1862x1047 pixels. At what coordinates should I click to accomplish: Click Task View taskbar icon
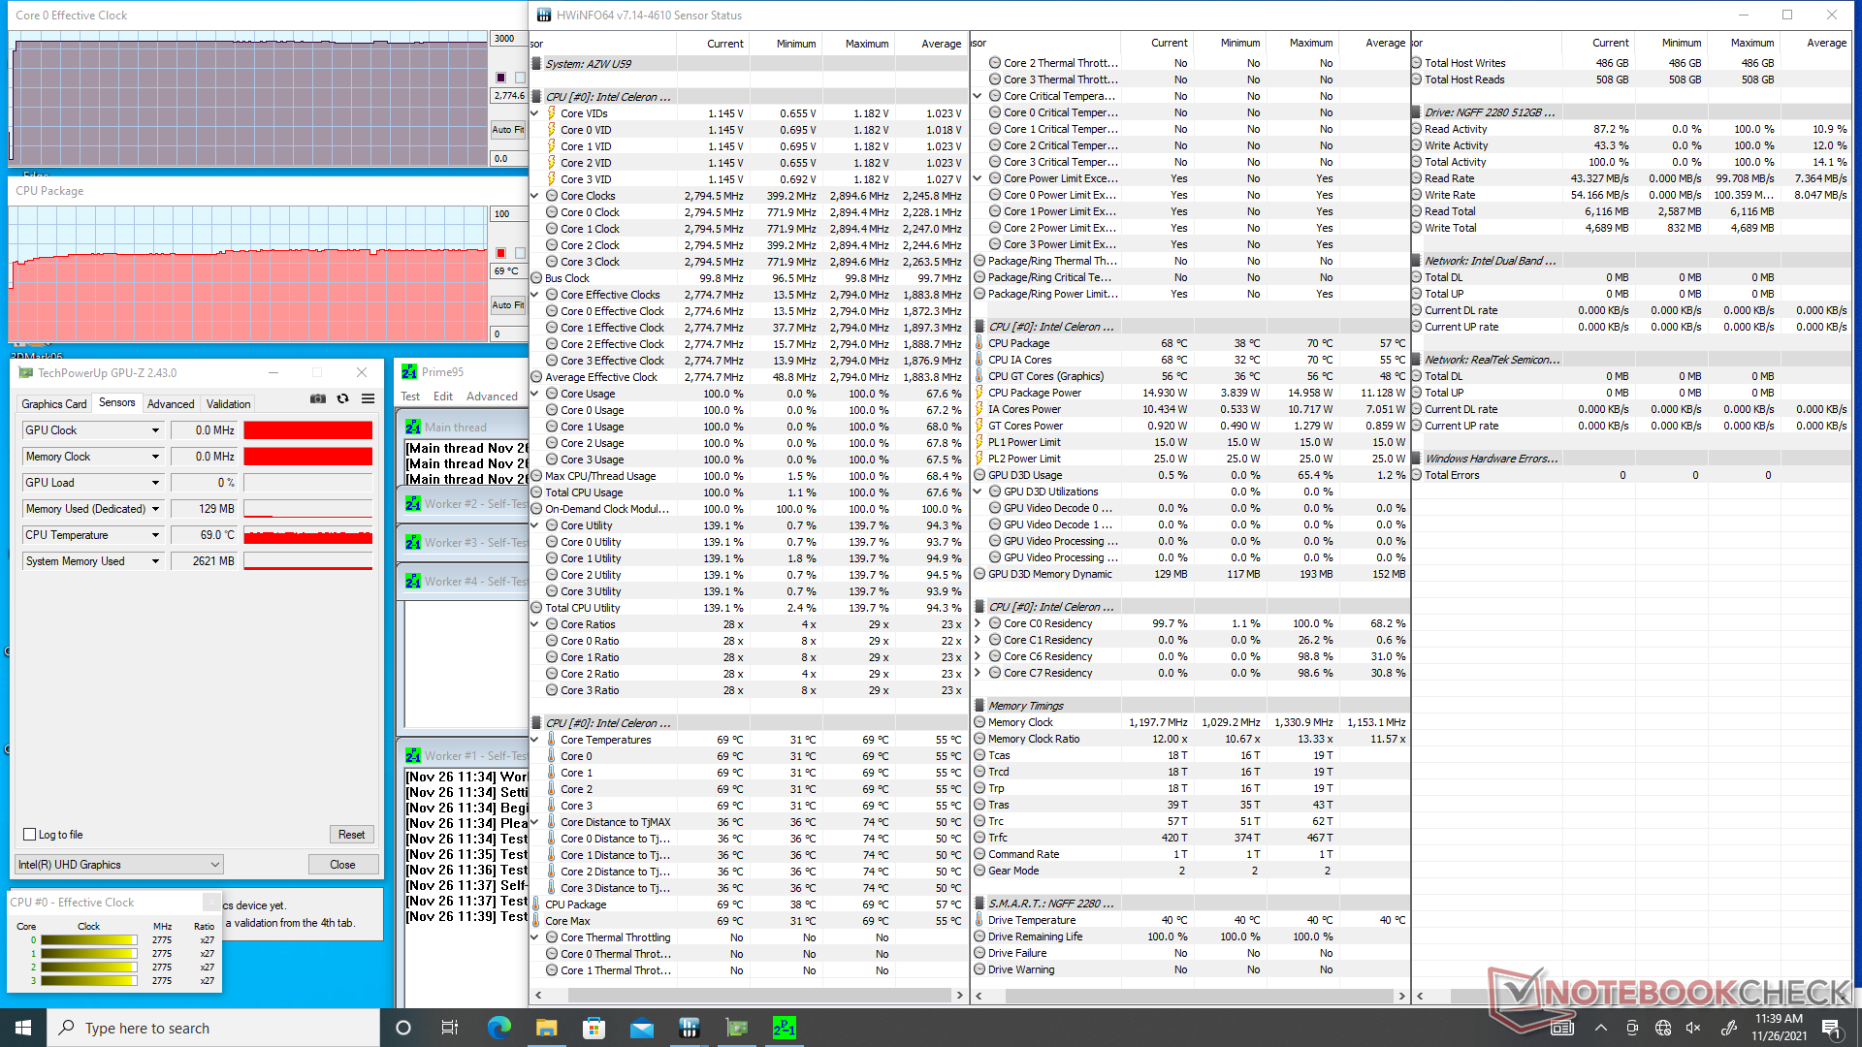click(450, 1028)
